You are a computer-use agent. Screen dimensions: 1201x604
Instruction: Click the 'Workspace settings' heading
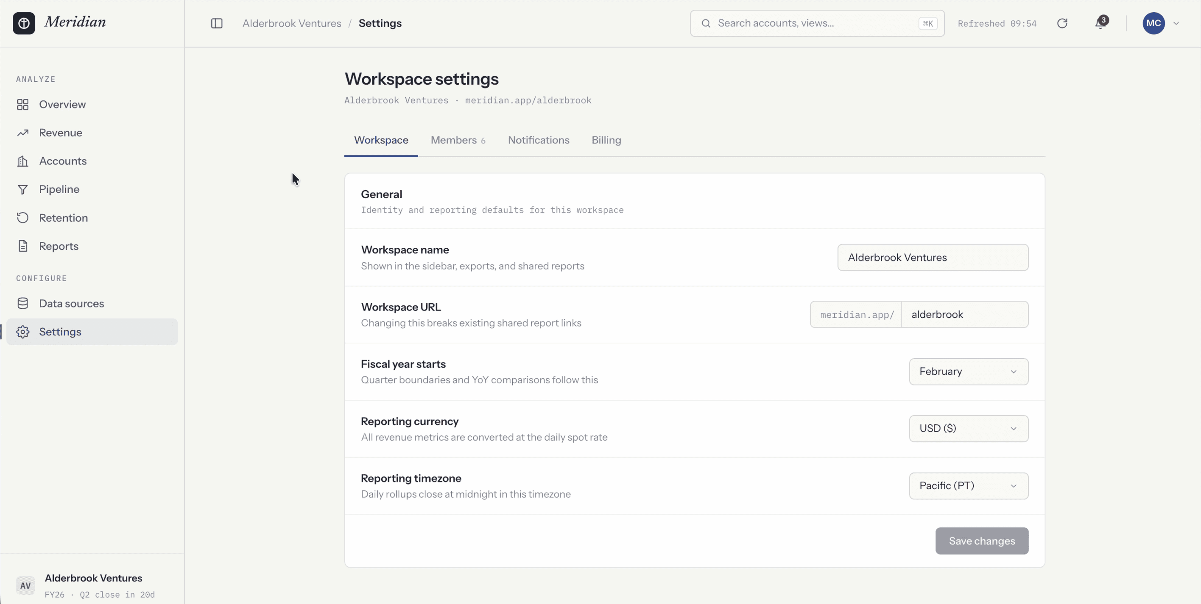[422, 79]
